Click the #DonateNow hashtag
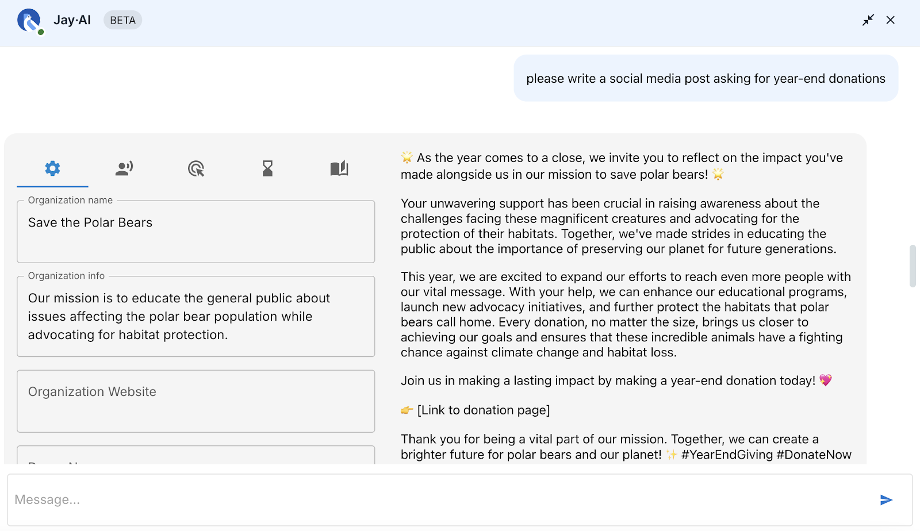The image size is (920, 531). pyautogui.click(x=814, y=455)
